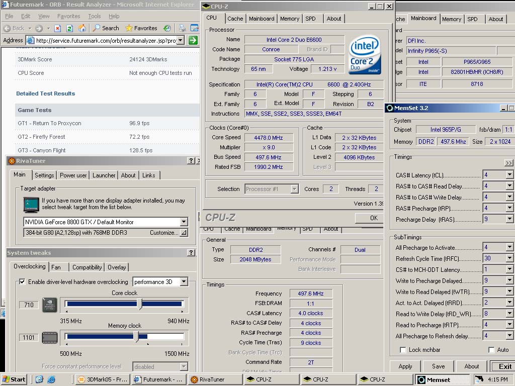Check the Lock mchbar checkbox
Viewport: 515px width, 386px height.
[403, 350]
